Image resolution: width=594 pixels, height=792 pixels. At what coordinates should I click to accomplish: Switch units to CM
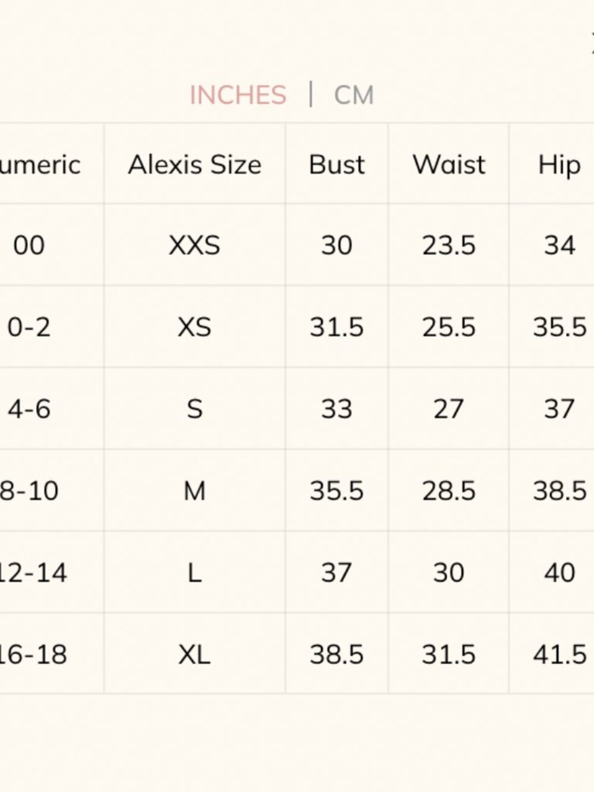coord(354,95)
